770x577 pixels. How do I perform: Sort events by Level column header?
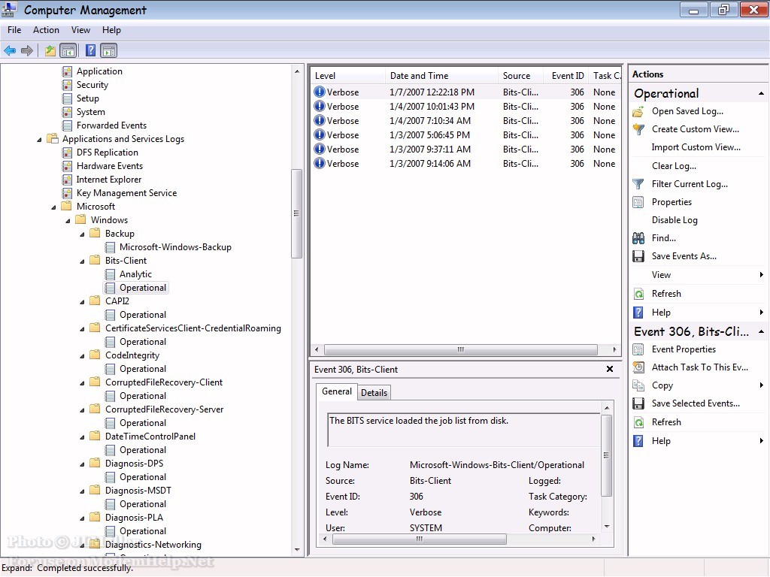pos(348,76)
